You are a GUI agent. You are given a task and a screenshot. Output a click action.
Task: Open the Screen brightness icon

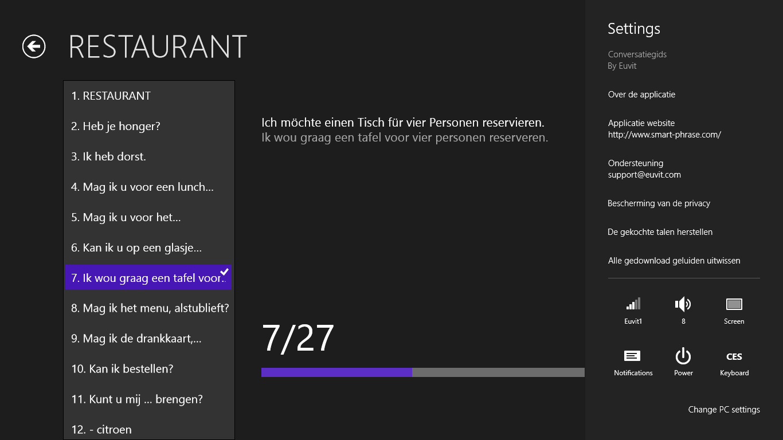coord(734,304)
